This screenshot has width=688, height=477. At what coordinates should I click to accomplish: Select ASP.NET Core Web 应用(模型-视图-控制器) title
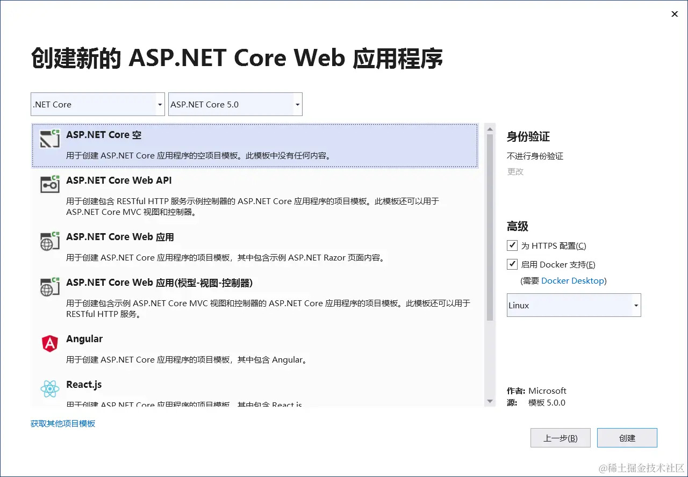(x=159, y=283)
